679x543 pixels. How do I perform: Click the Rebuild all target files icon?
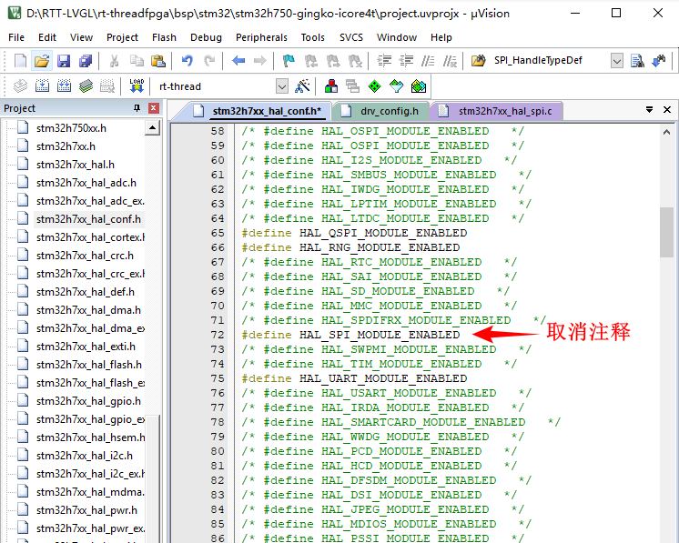(x=64, y=86)
